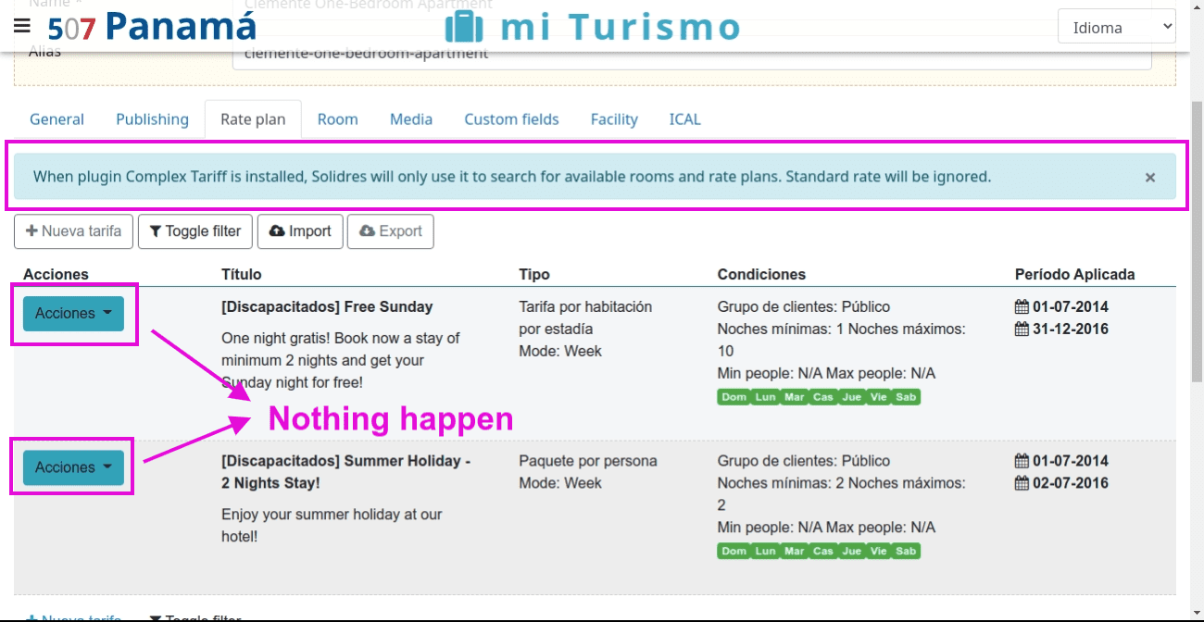The height and width of the screenshot is (622, 1204).
Task: Select the Facility tab
Action: [x=614, y=119]
